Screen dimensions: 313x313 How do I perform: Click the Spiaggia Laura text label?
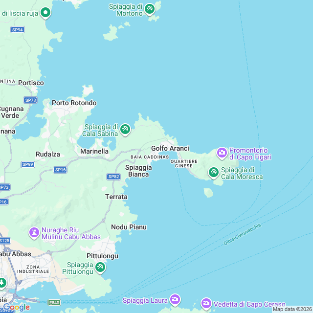(x=145, y=300)
